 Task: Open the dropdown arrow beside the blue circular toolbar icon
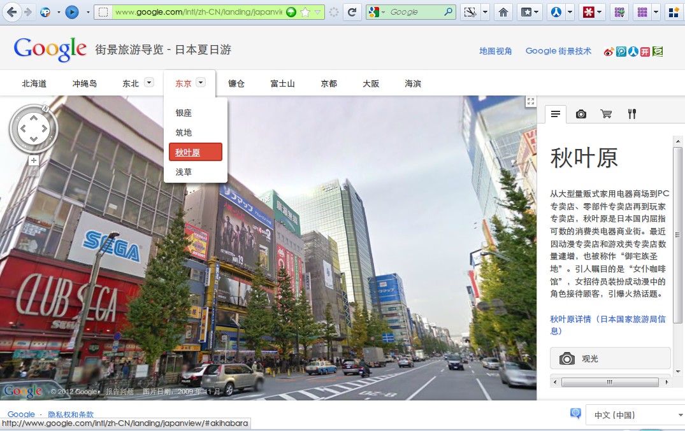coord(570,12)
